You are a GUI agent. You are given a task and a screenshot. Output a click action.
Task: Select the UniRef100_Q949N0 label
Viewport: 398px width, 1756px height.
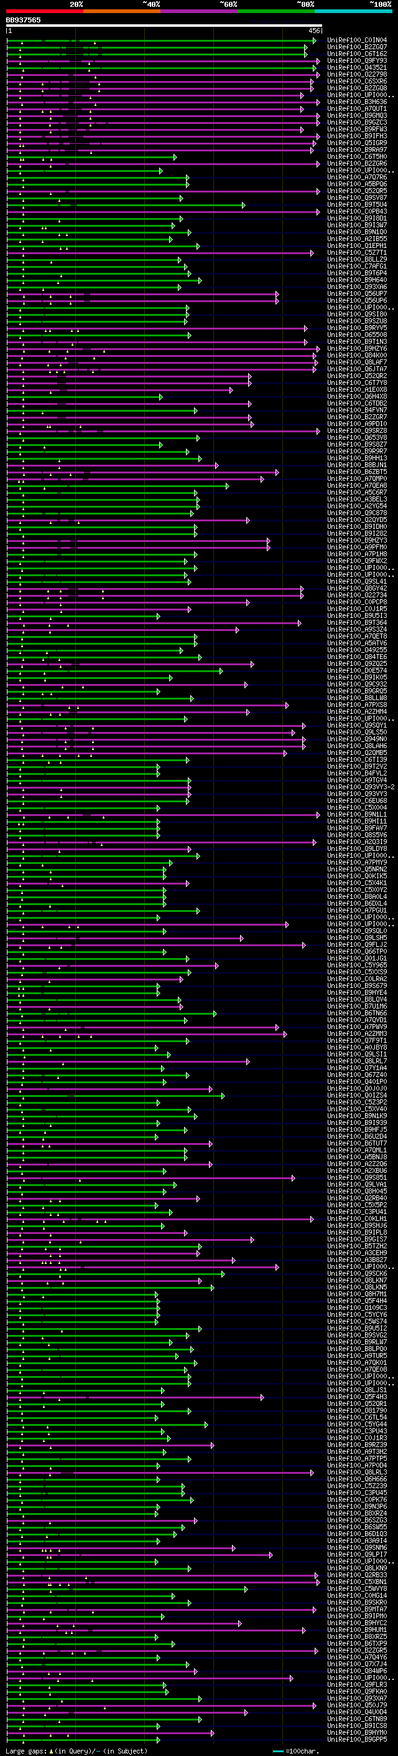pyautogui.click(x=357, y=739)
